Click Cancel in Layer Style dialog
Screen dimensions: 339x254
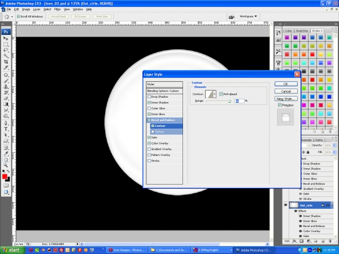point(286,91)
